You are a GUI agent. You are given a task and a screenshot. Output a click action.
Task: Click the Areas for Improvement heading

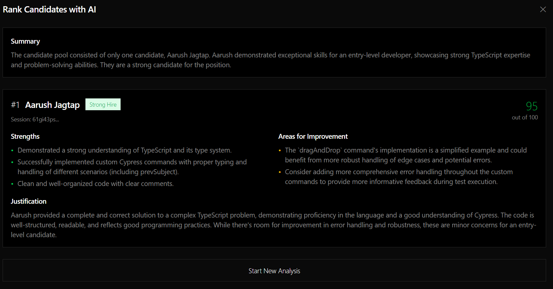tap(313, 136)
